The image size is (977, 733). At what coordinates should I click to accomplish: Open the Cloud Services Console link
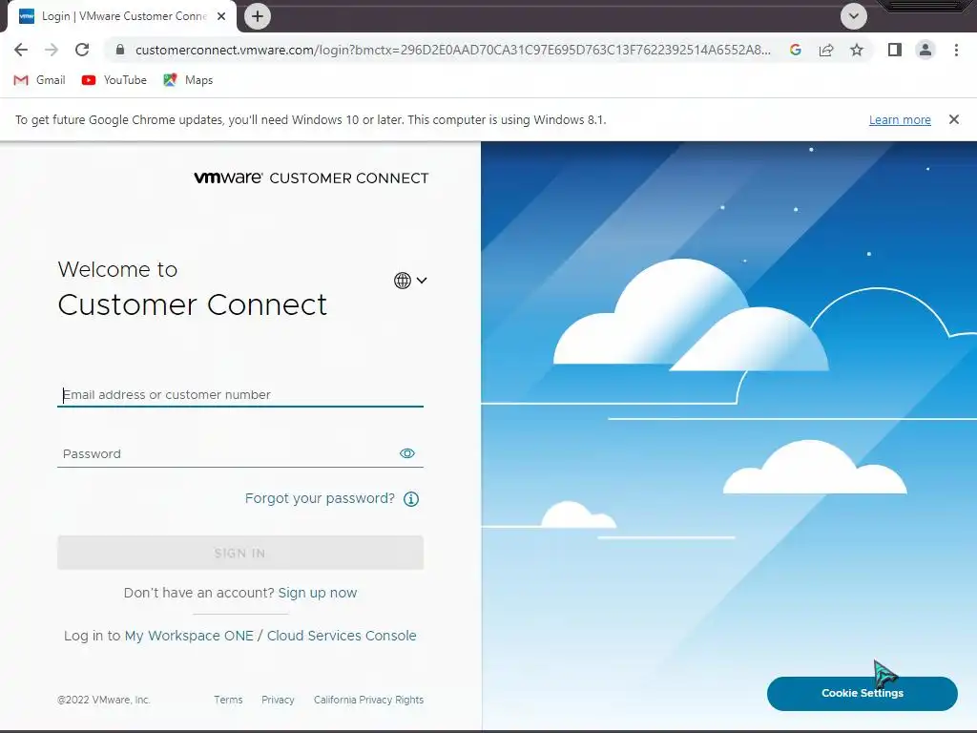342,636
